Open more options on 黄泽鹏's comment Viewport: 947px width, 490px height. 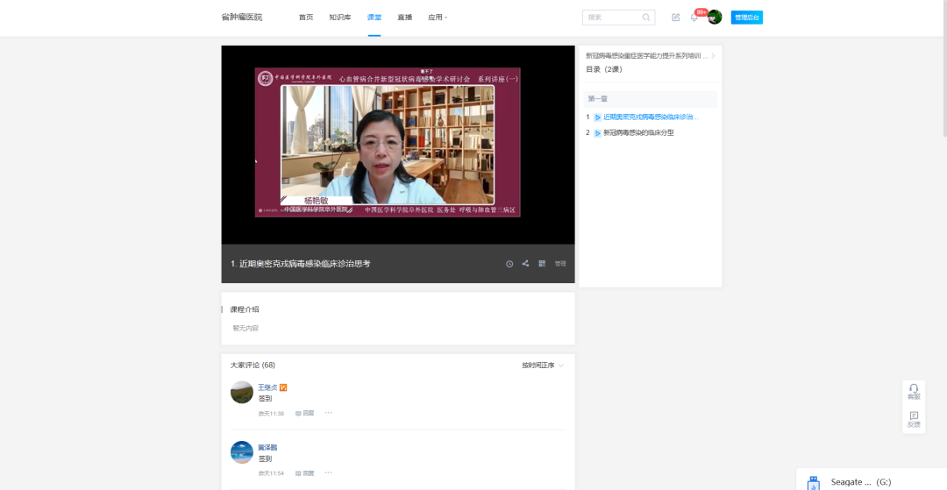329,472
